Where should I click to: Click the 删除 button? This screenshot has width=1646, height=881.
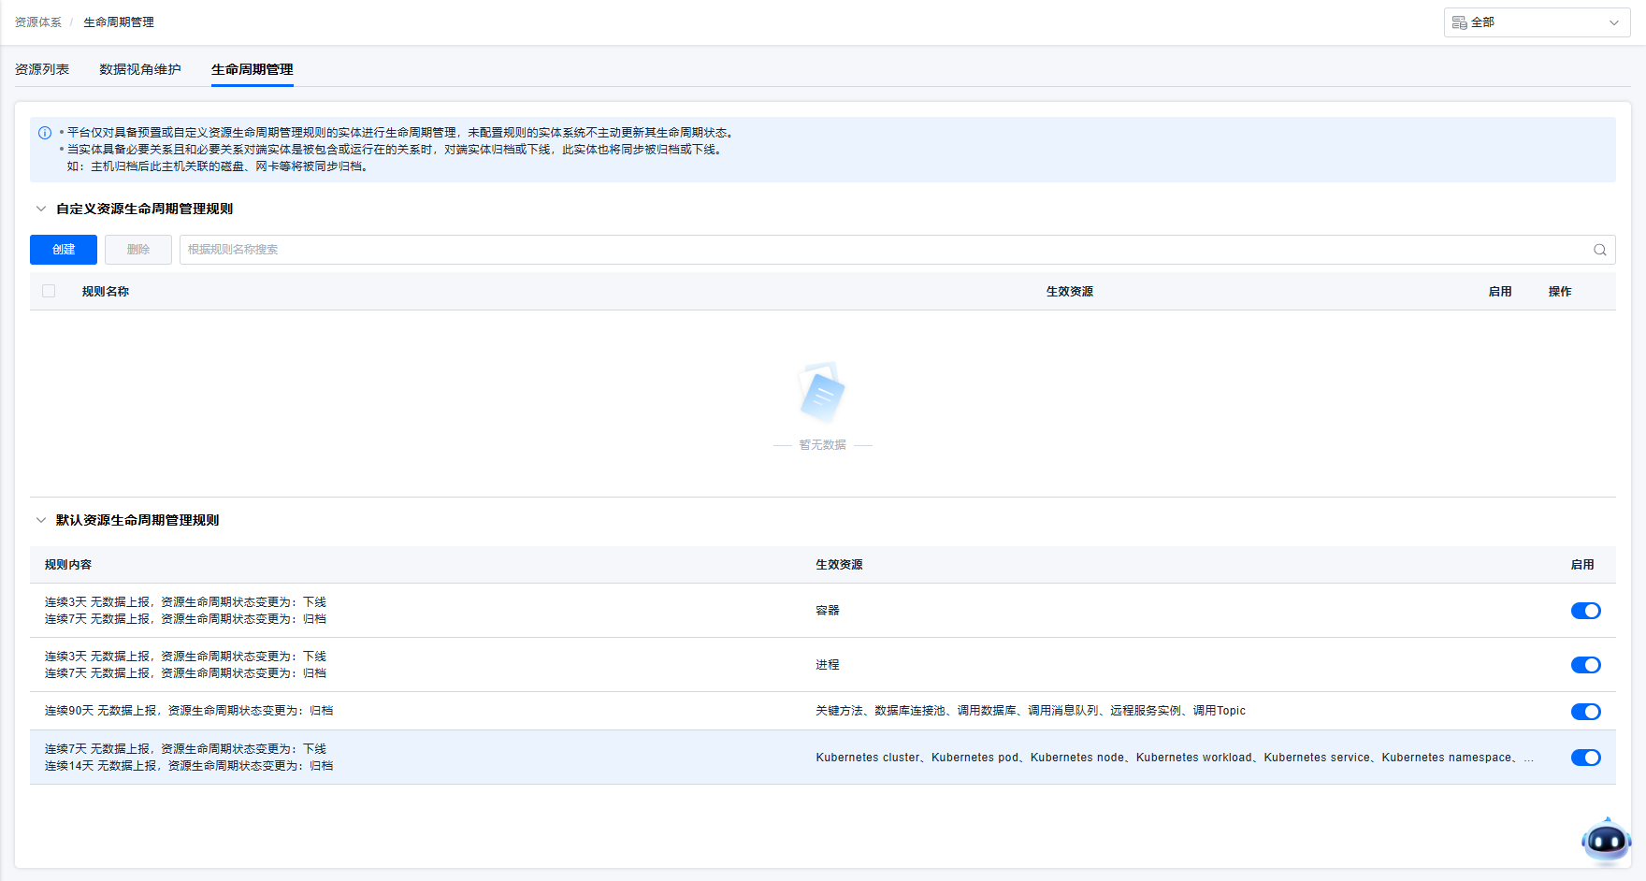point(138,250)
